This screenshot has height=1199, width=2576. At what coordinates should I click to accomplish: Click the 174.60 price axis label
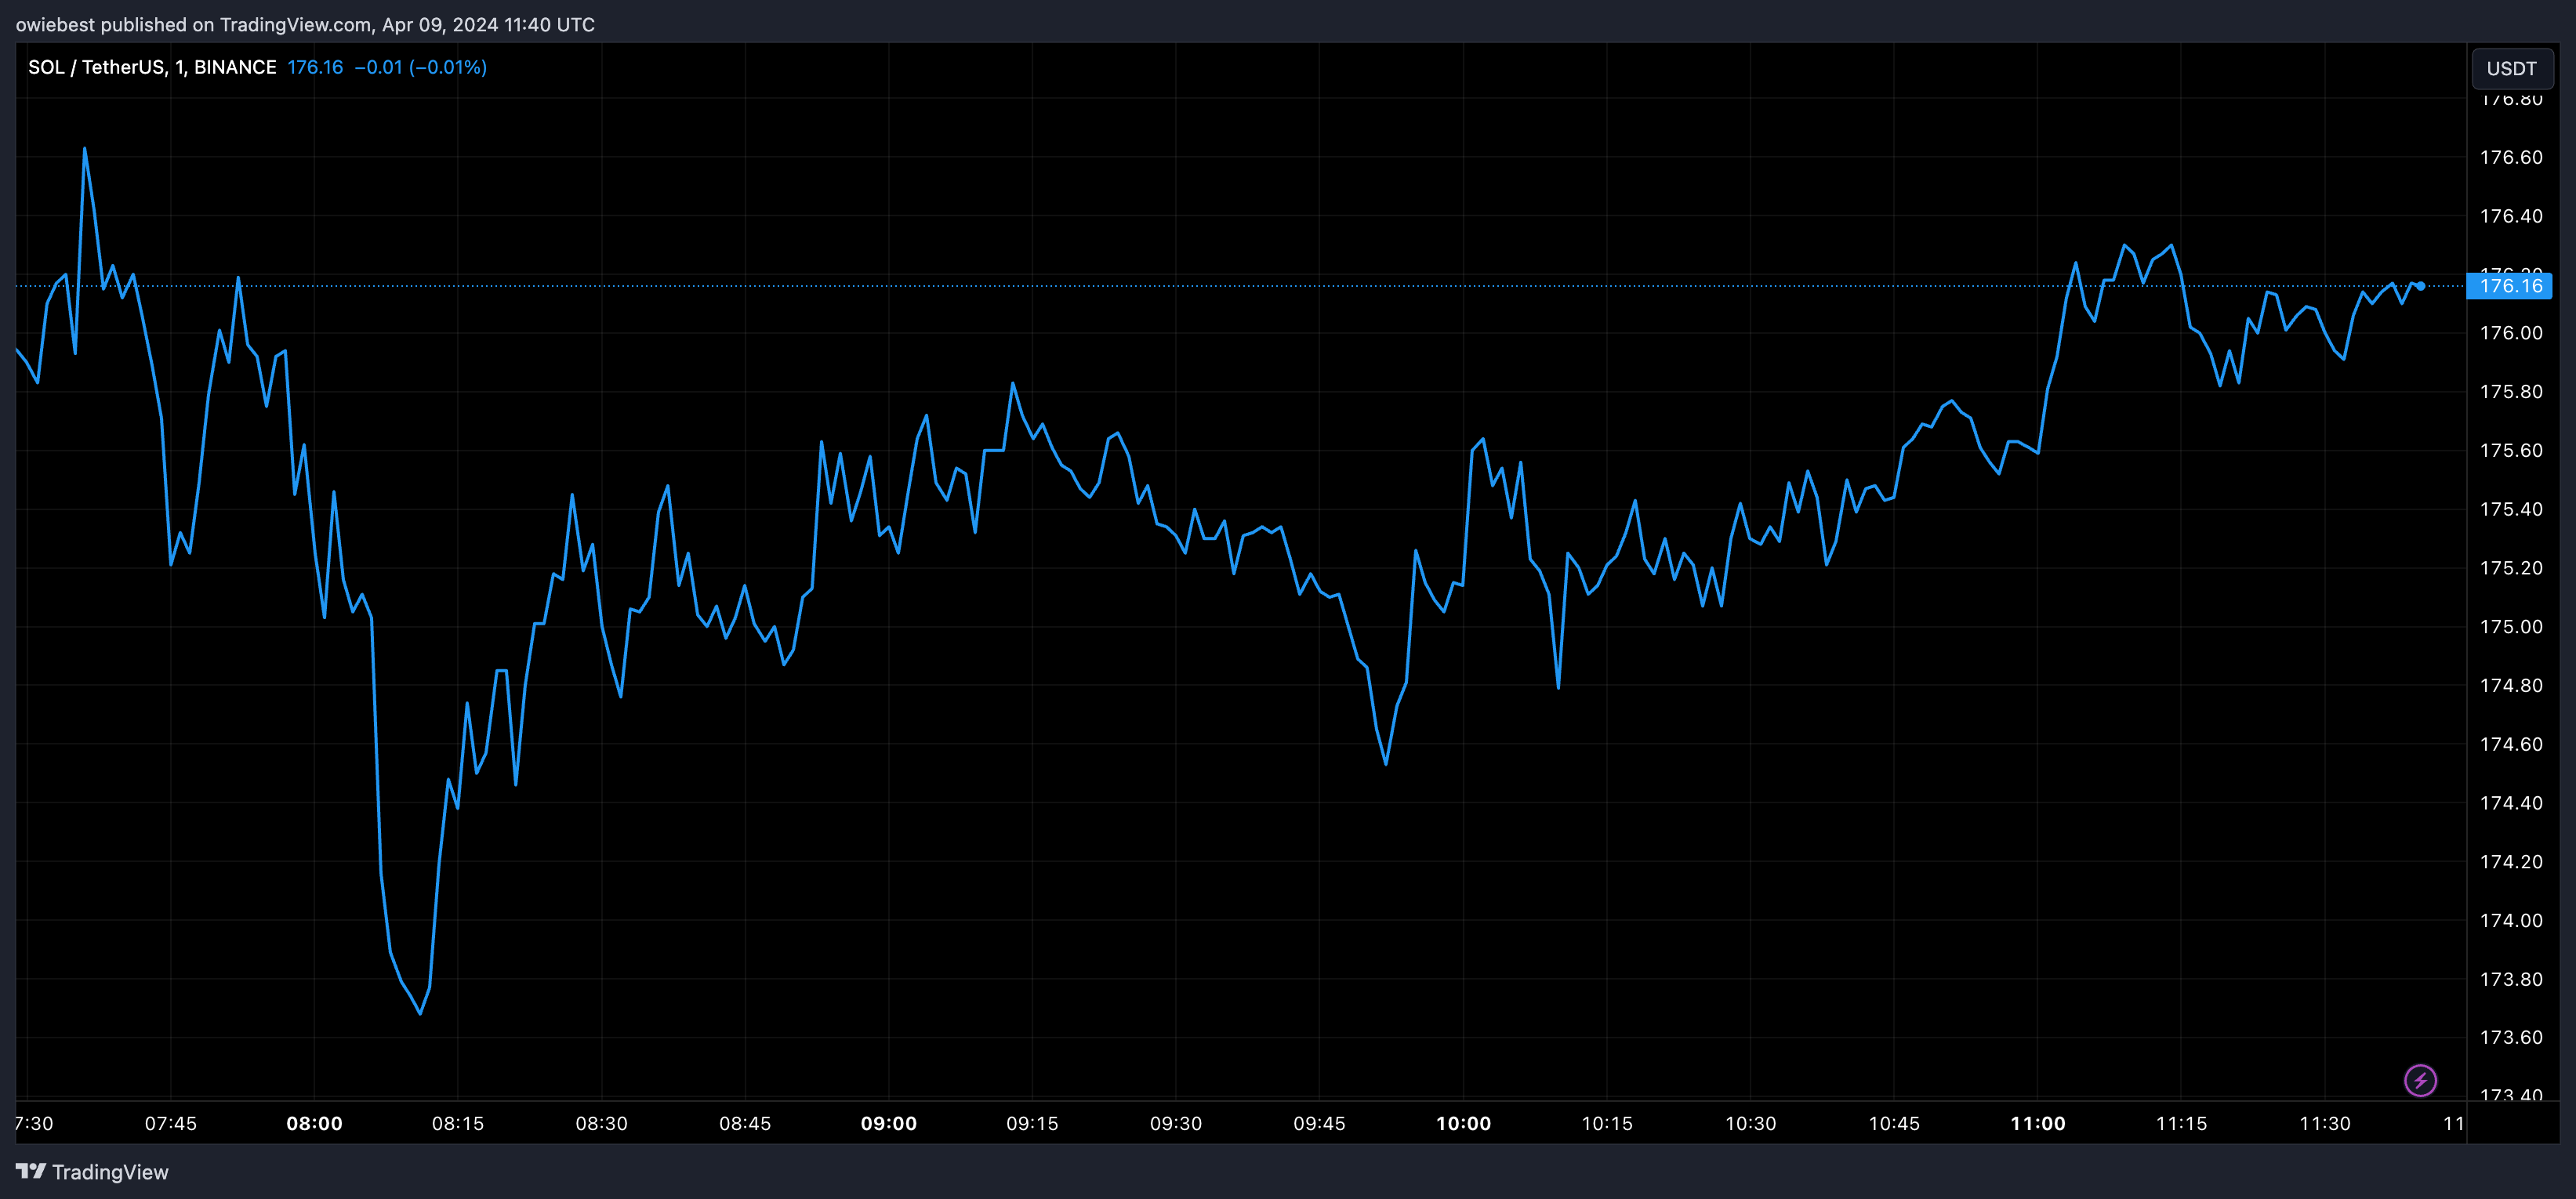[2511, 744]
